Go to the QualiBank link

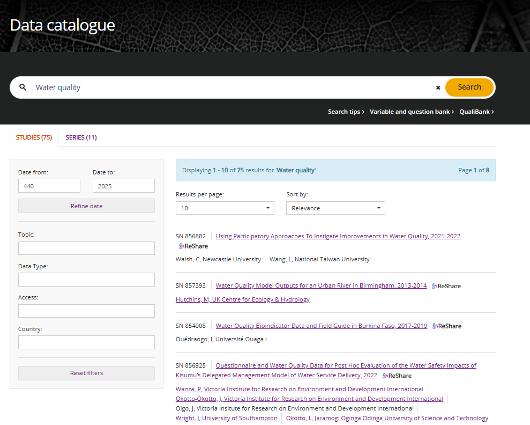point(476,112)
